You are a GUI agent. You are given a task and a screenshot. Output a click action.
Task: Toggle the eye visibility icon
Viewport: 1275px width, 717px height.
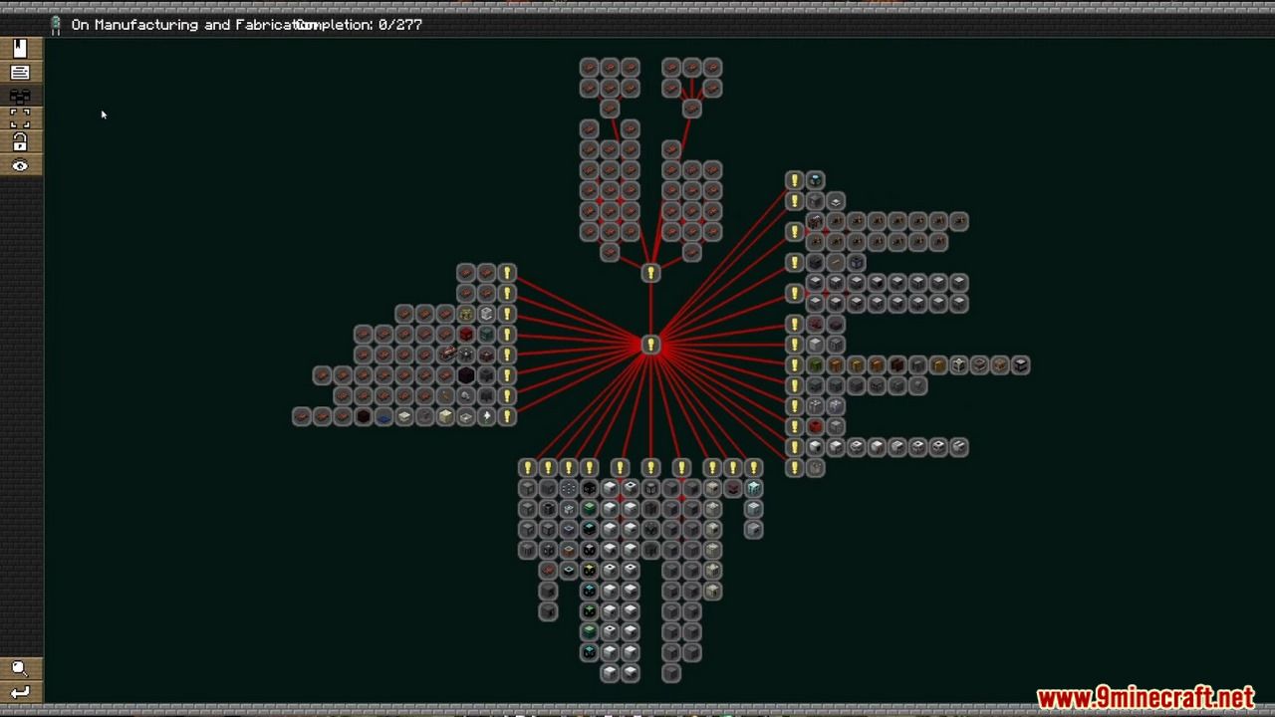(x=20, y=166)
